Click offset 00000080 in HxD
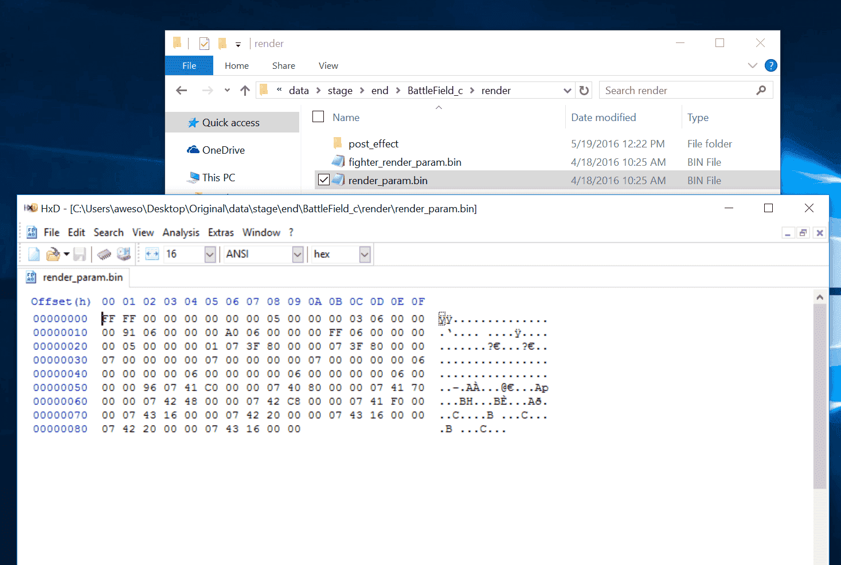The image size is (841, 565). [x=60, y=429]
